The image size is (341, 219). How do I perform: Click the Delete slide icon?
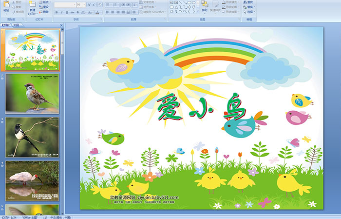45,12
